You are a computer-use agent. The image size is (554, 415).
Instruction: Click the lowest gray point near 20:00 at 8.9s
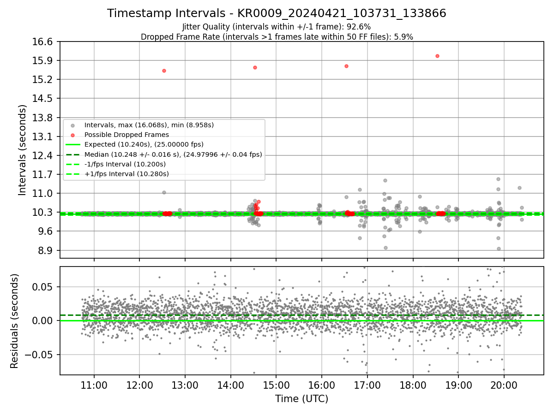499,249
